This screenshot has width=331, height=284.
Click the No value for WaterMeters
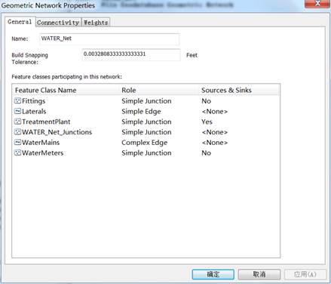click(206, 153)
